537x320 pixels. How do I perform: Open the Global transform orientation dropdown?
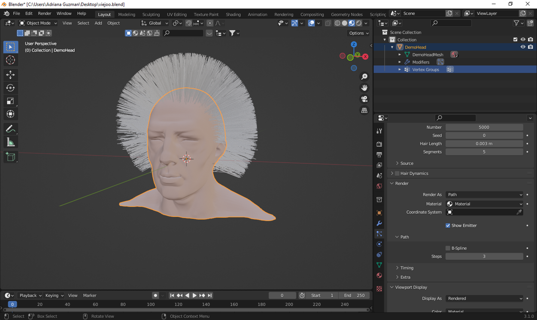coord(155,23)
